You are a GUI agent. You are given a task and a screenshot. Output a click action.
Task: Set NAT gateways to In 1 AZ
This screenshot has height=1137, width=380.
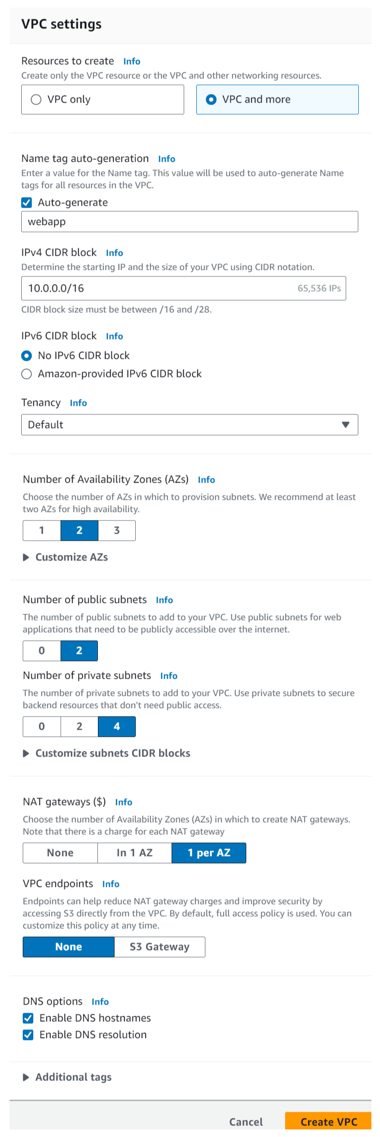click(134, 853)
